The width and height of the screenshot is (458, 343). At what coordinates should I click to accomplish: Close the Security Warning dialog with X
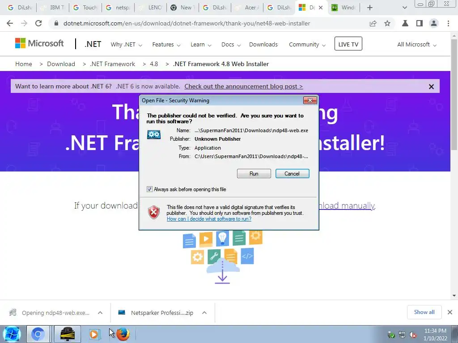pyautogui.click(x=310, y=100)
